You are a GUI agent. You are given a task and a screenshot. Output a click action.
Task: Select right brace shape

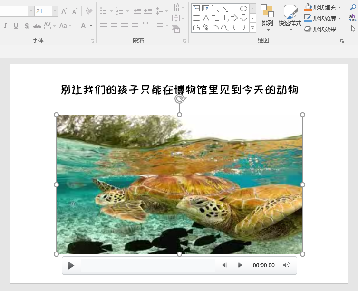[x=244, y=28]
